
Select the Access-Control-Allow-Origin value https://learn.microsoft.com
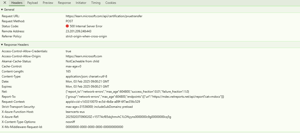pyautogui.click(x=84, y=56)
